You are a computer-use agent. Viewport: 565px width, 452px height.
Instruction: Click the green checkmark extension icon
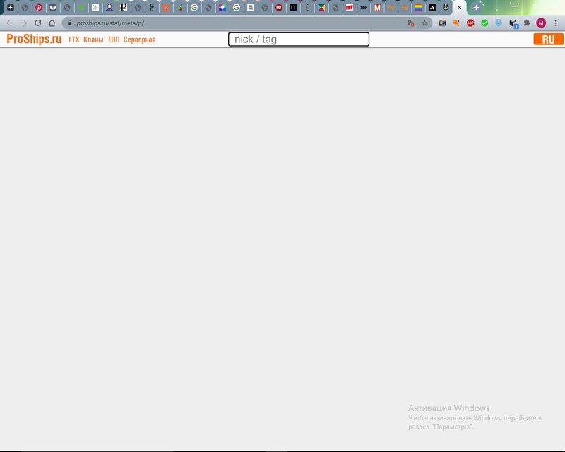pyautogui.click(x=484, y=23)
